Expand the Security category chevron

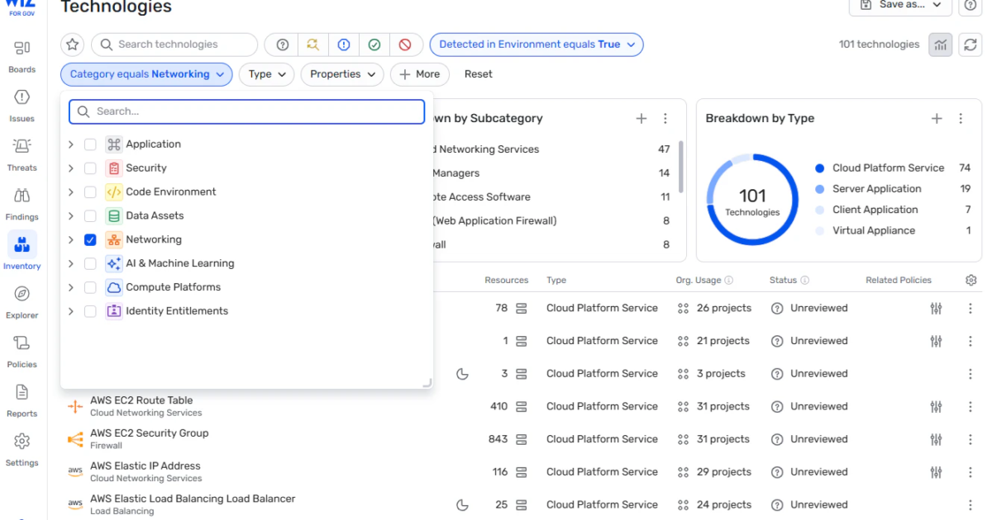(71, 168)
